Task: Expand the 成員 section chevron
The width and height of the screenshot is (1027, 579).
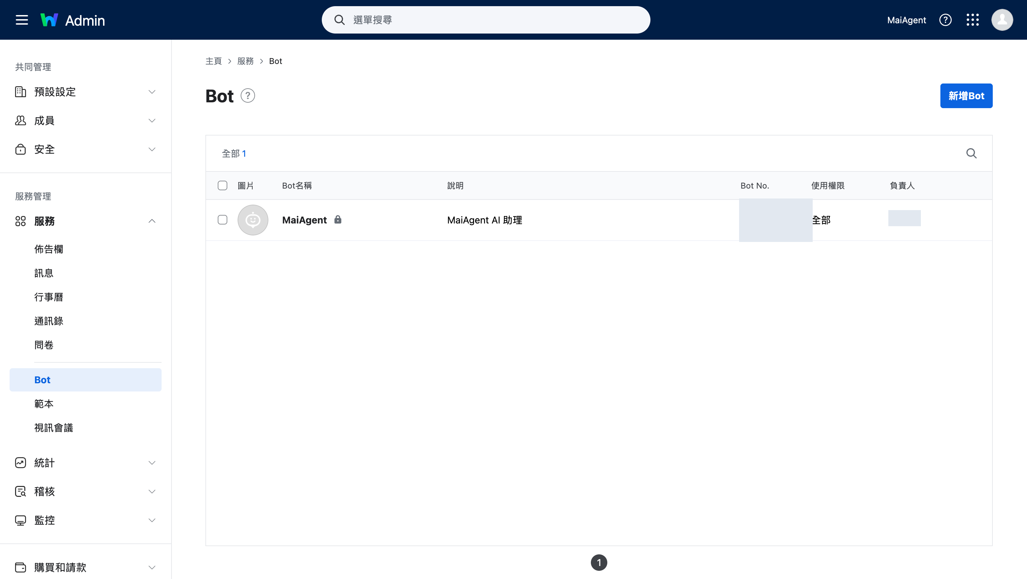Action: tap(152, 121)
